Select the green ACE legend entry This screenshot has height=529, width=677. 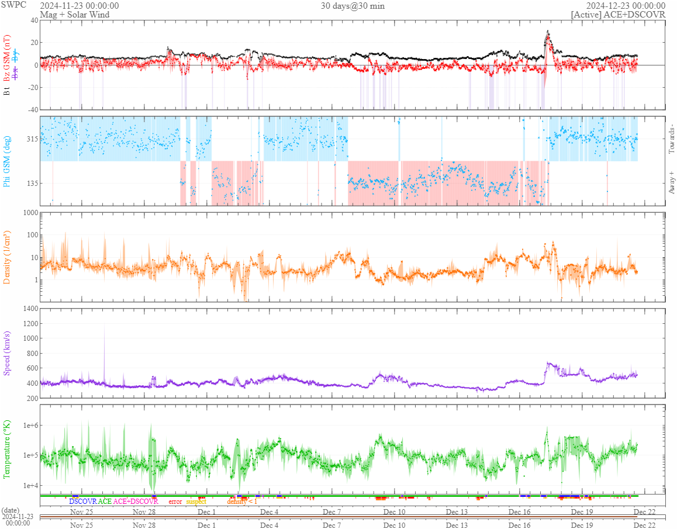click(x=105, y=502)
